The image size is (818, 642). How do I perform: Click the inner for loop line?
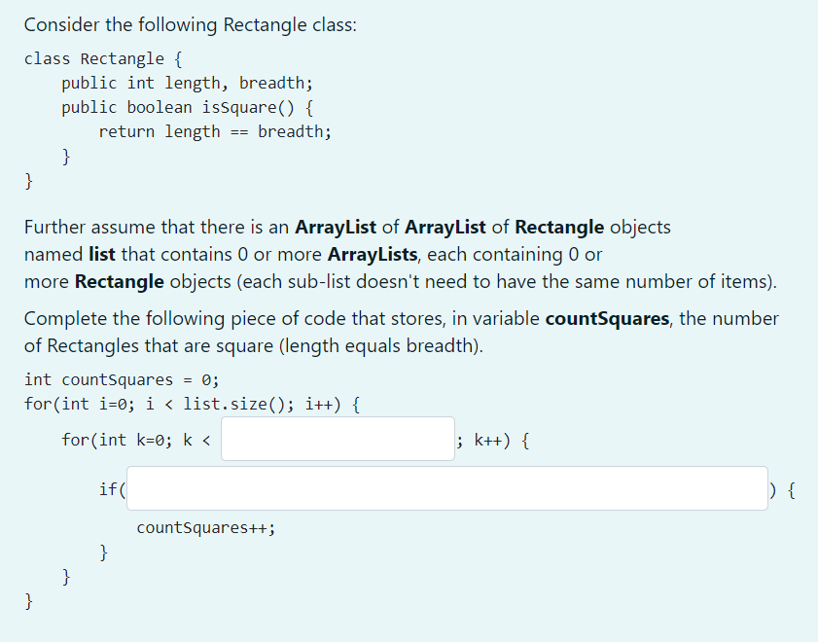(136, 440)
